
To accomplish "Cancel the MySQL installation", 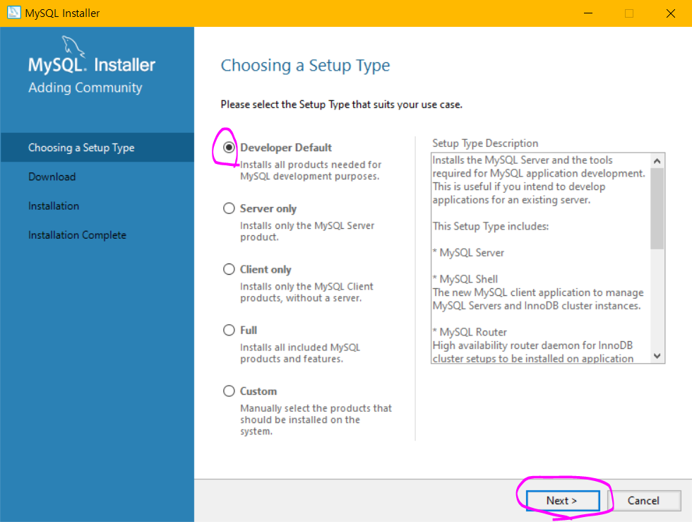I will [x=644, y=501].
